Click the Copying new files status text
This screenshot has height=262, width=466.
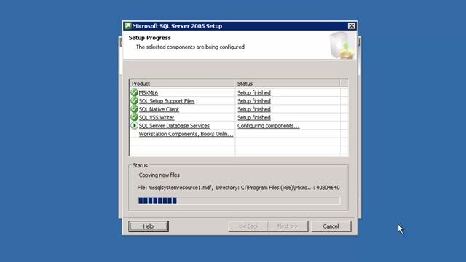click(159, 175)
